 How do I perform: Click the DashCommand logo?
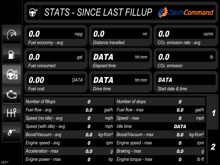[x=186, y=12]
